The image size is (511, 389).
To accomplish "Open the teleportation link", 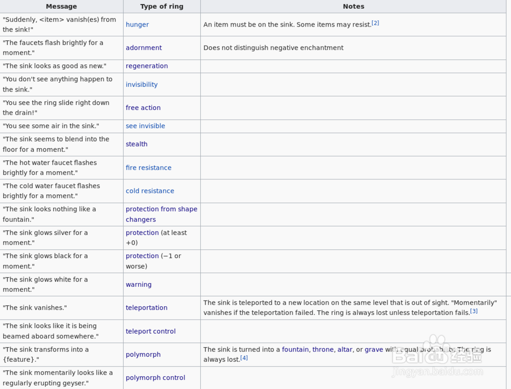I will coord(146,308).
